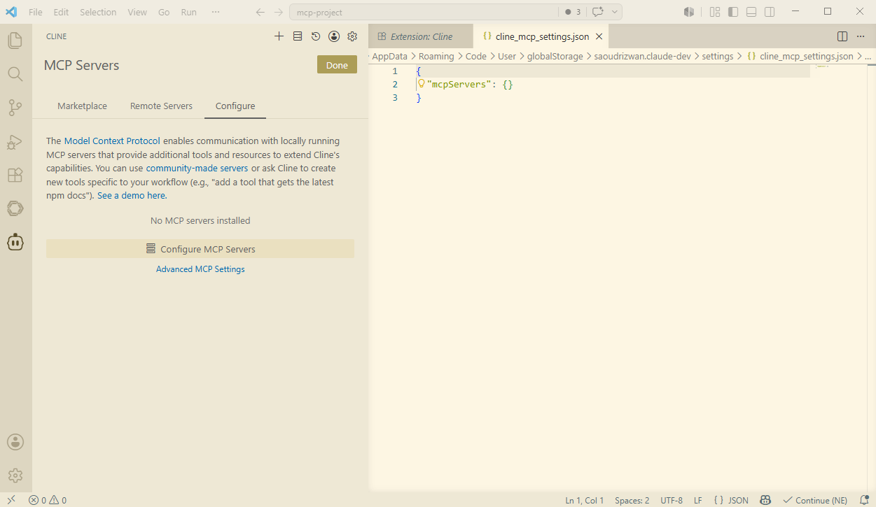876x507 pixels.
Task: Click the split editor right icon
Action: (842, 36)
